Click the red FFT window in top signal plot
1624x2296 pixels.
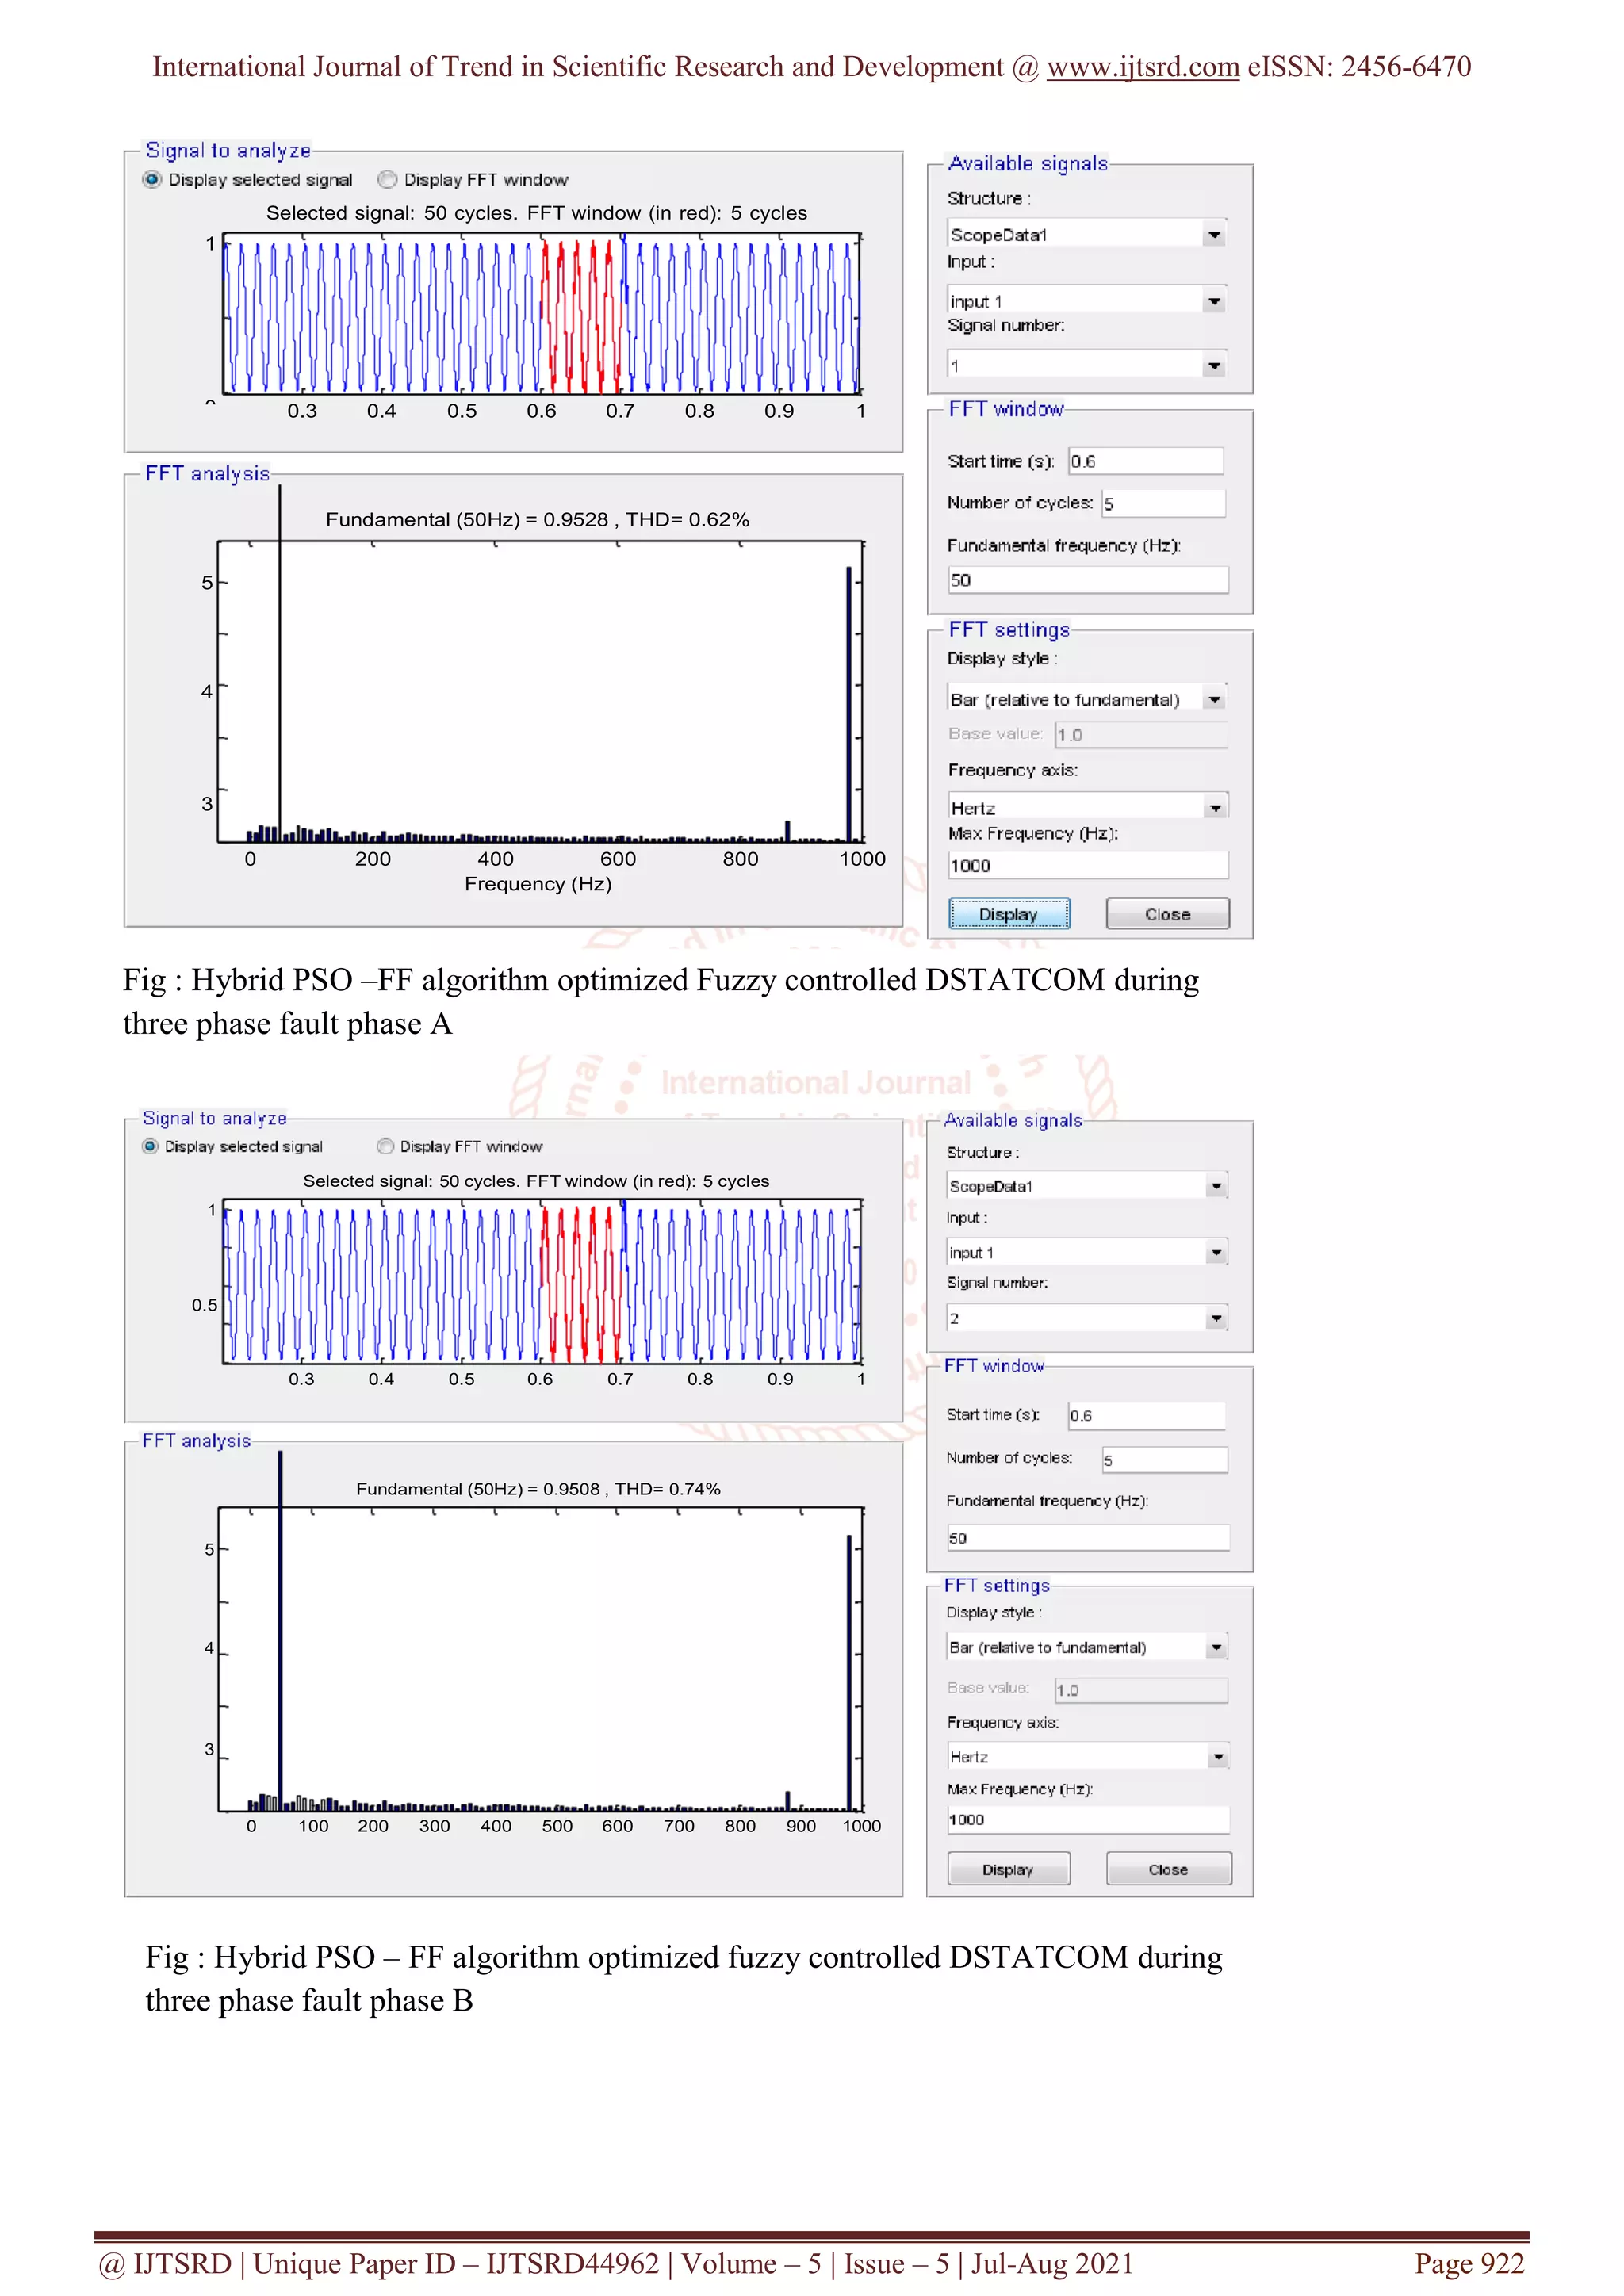coord(581,315)
